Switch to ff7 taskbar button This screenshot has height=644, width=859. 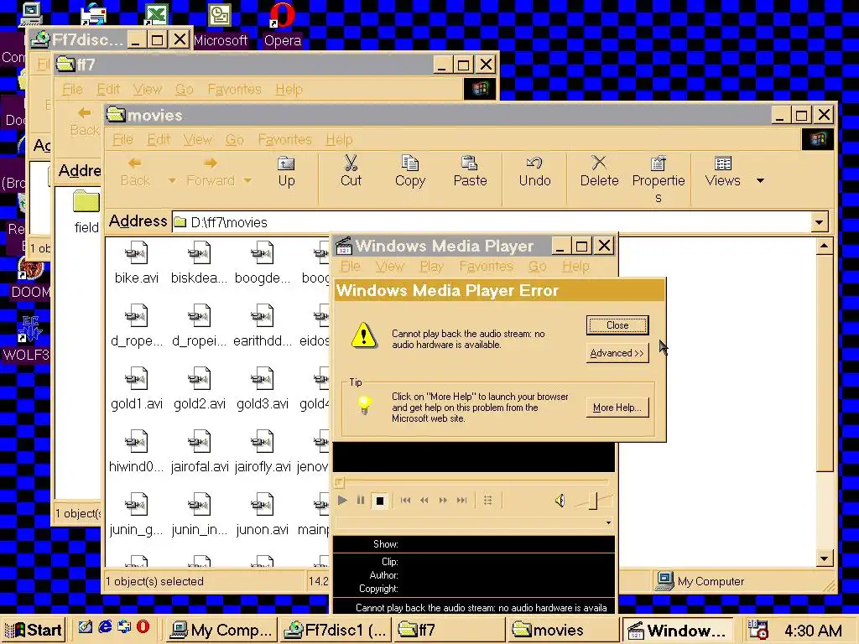click(450, 630)
